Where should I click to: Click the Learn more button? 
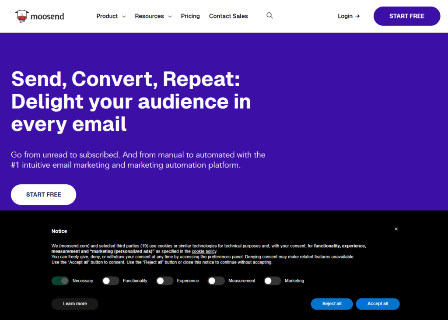(x=75, y=304)
